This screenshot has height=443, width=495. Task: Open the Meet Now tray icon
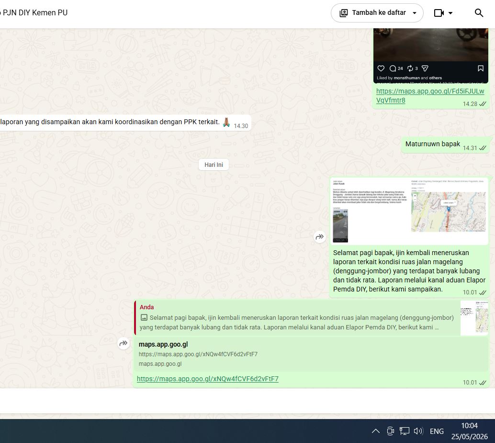[391, 431]
